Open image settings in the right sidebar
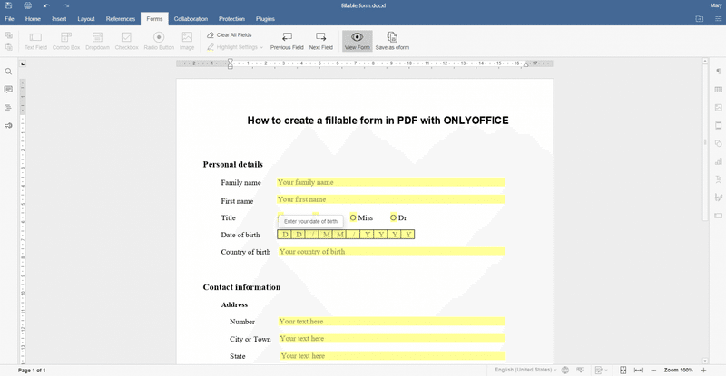 (x=718, y=107)
